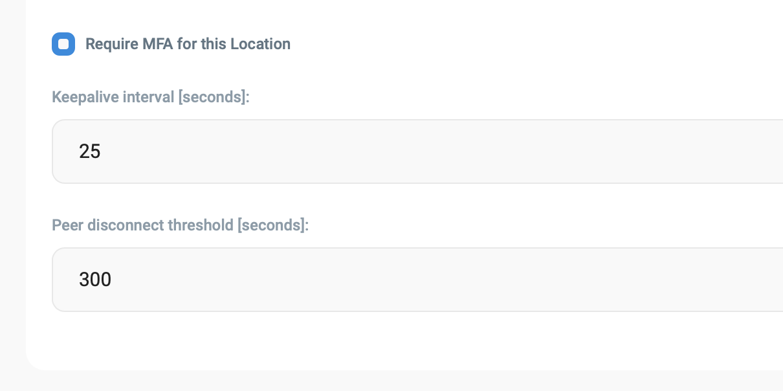
Task: Click the "[seconds]" text of Peer disconnect label
Action: [272, 225]
